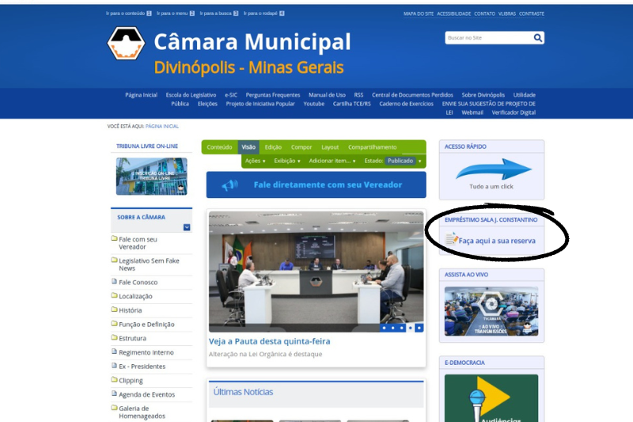Viewport: 633px width, 422px height.
Task: Open the Estado Publicado dropdown
Action: point(403,161)
